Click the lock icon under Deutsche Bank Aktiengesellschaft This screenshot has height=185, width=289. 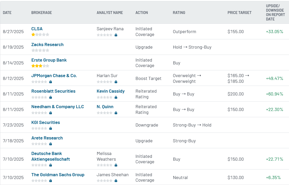(51, 165)
